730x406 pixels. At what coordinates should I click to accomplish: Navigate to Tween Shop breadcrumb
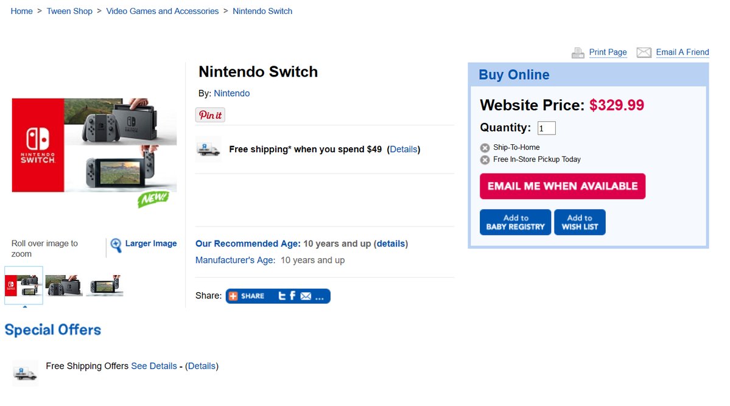[x=69, y=11]
